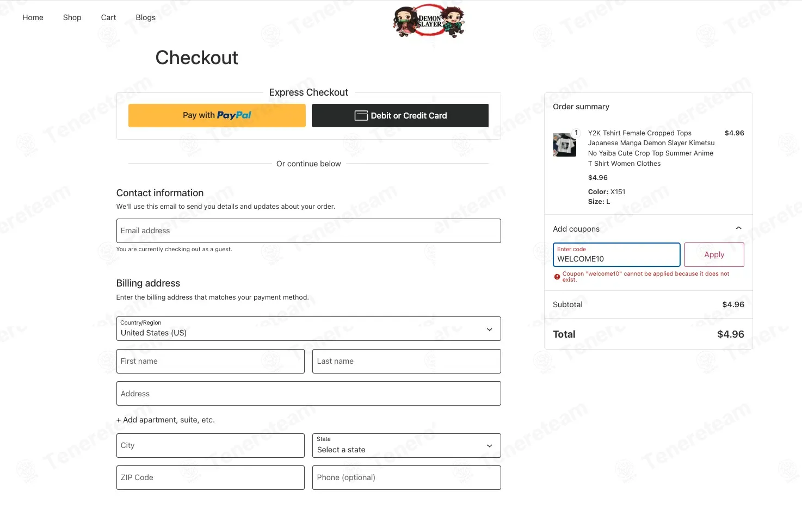Focus the Email address field
Viewport: 802px width, 510px height.
click(309, 231)
